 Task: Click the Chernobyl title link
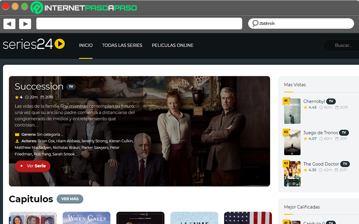click(x=314, y=101)
